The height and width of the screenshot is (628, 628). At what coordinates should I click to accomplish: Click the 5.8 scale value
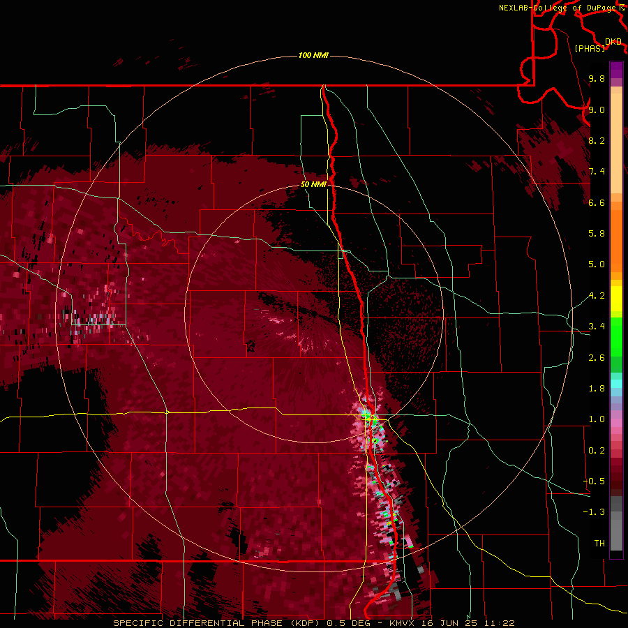[597, 234]
